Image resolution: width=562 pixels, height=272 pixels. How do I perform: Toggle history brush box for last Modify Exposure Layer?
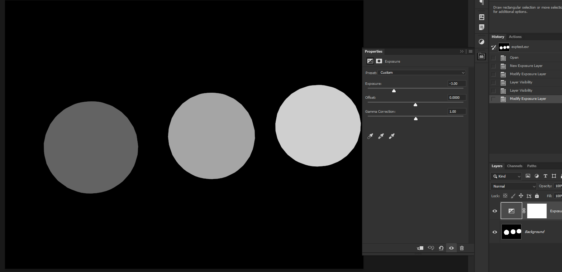pyautogui.click(x=494, y=99)
